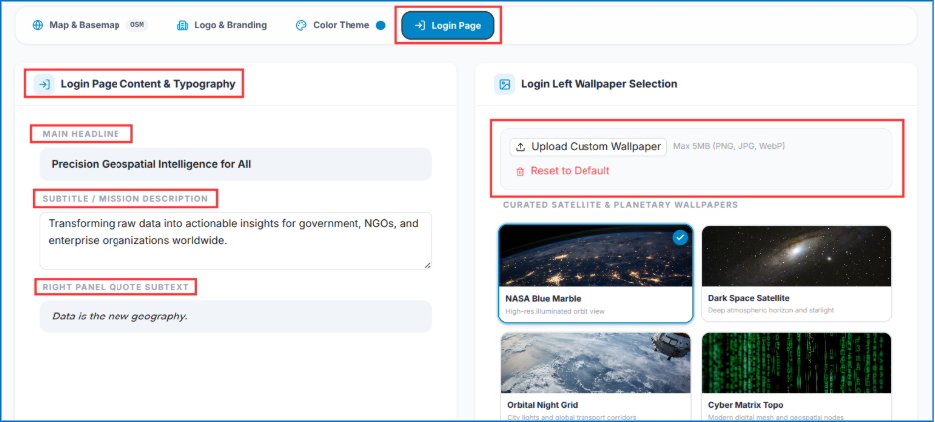Click the MAIN HEADLINE label
Screen dimensions: 935x422
pos(81,134)
